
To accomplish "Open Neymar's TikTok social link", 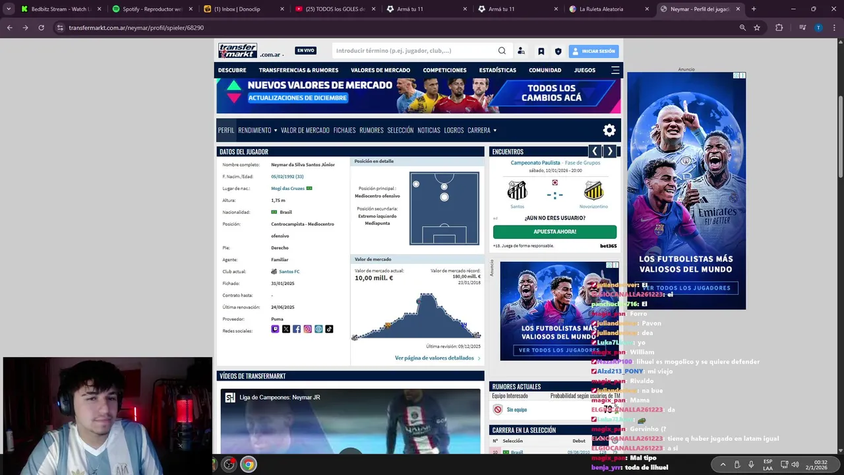I will [x=329, y=329].
